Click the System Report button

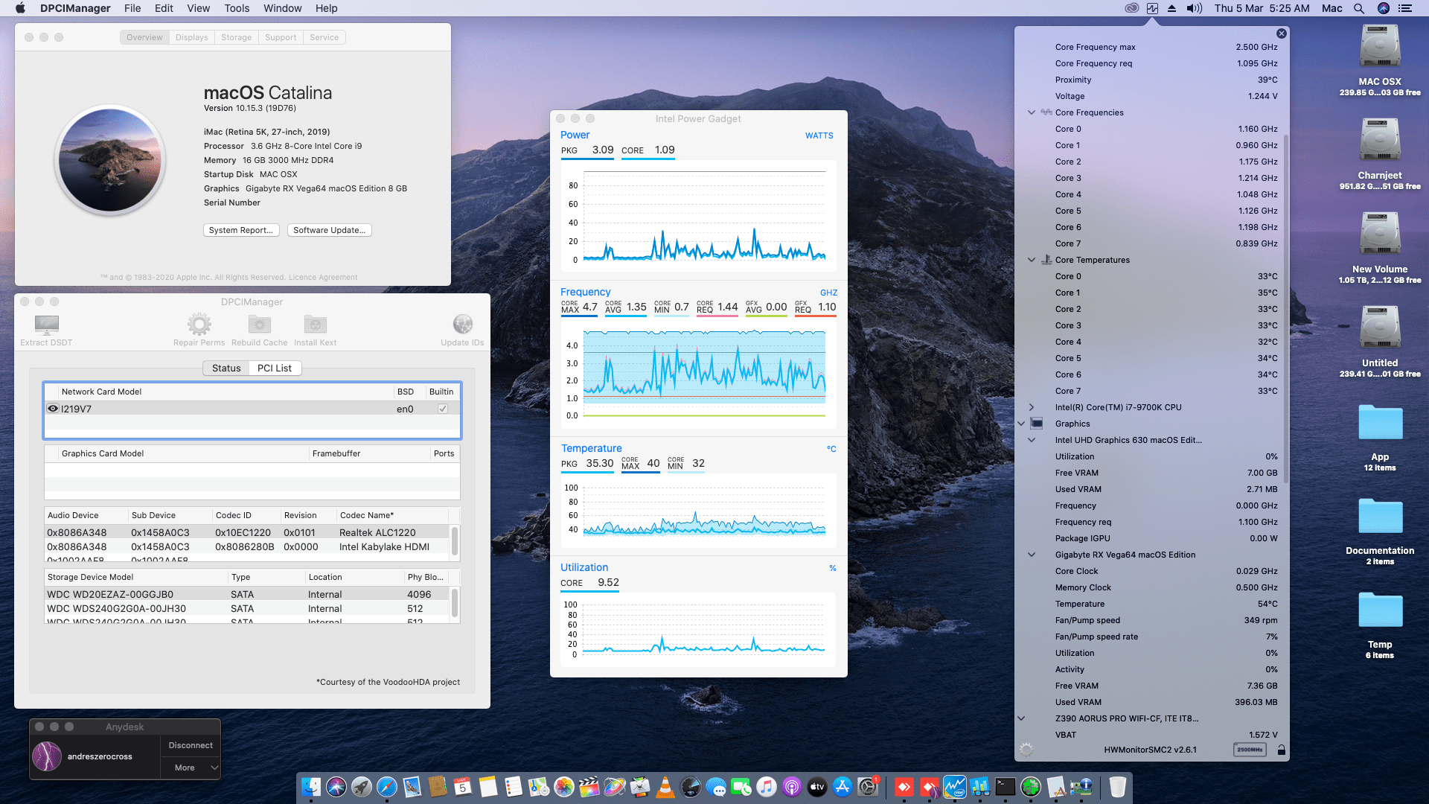[x=241, y=230]
